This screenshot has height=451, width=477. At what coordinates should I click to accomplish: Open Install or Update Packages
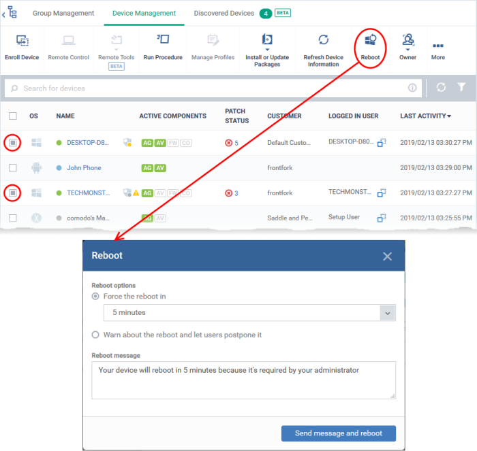coord(267,39)
